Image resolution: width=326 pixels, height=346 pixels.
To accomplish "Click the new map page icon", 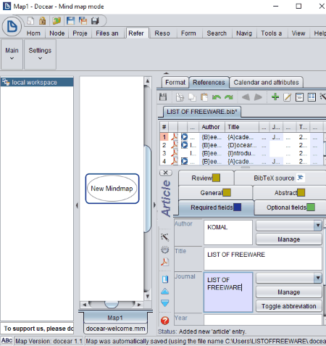I will coord(30,21).
